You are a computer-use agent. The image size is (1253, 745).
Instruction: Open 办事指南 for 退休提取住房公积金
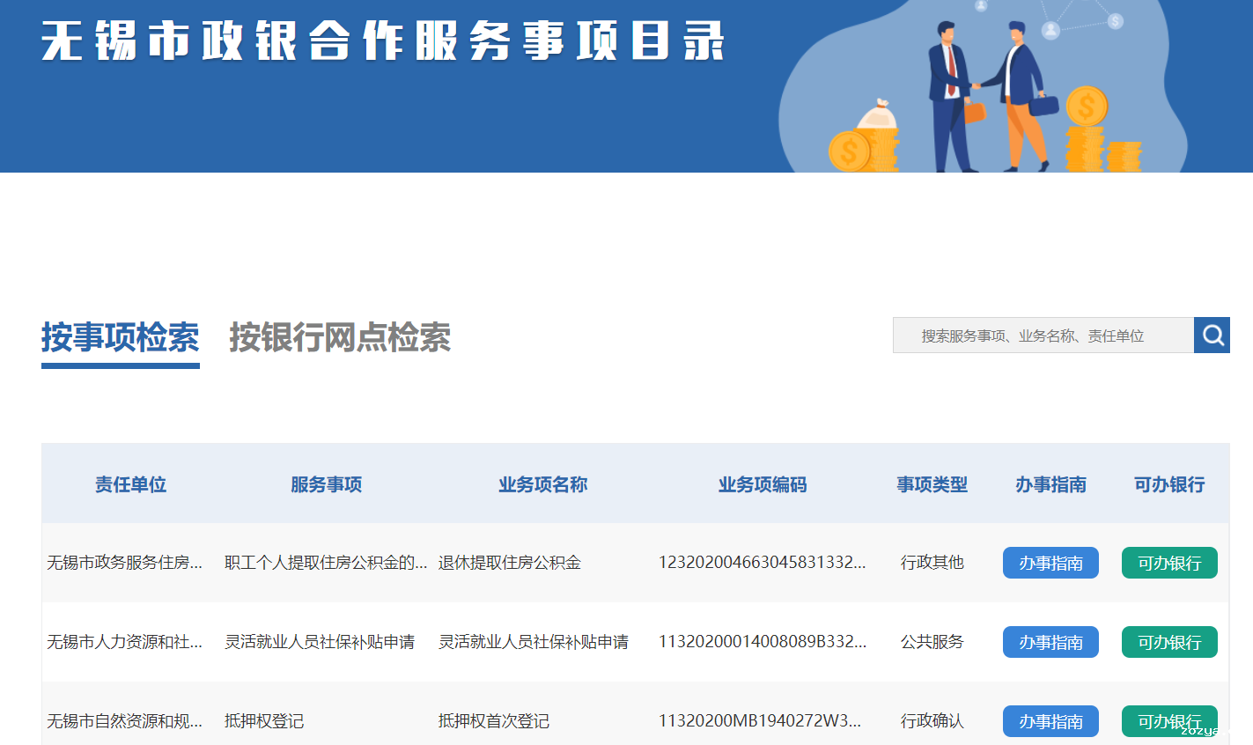tap(1050, 563)
